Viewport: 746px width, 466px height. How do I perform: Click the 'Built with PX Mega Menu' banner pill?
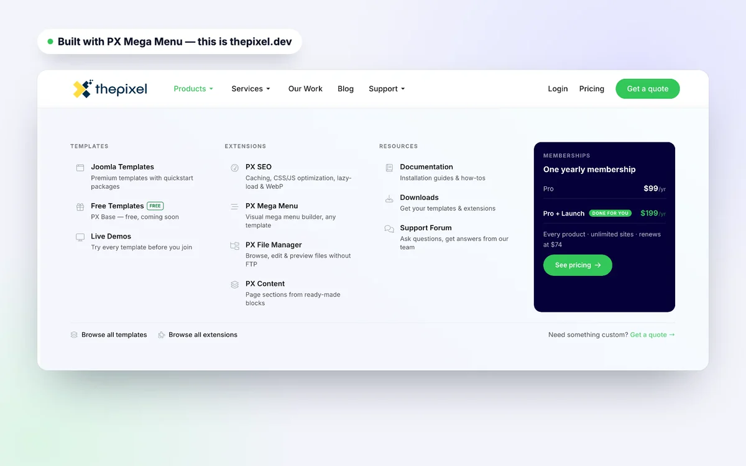[170, 42]
